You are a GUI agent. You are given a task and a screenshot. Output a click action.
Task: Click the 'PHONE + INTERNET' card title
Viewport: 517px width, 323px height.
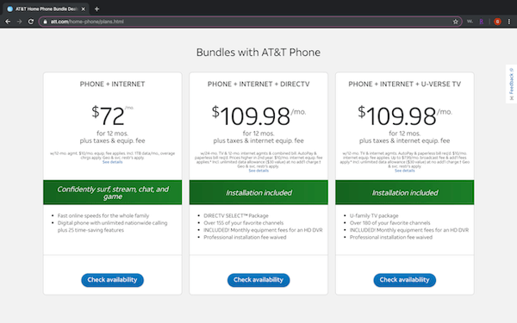pyautogui.click(x=112, y=84)
